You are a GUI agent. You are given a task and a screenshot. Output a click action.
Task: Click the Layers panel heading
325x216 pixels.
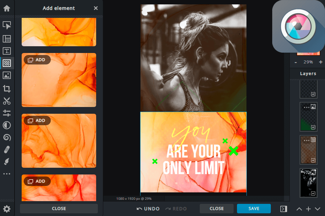(308, 74)
